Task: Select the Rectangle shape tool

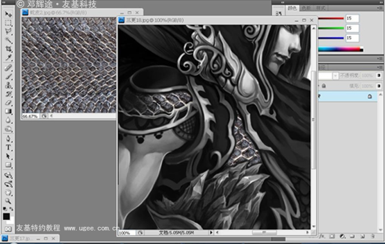Action: tap(8, 165)
